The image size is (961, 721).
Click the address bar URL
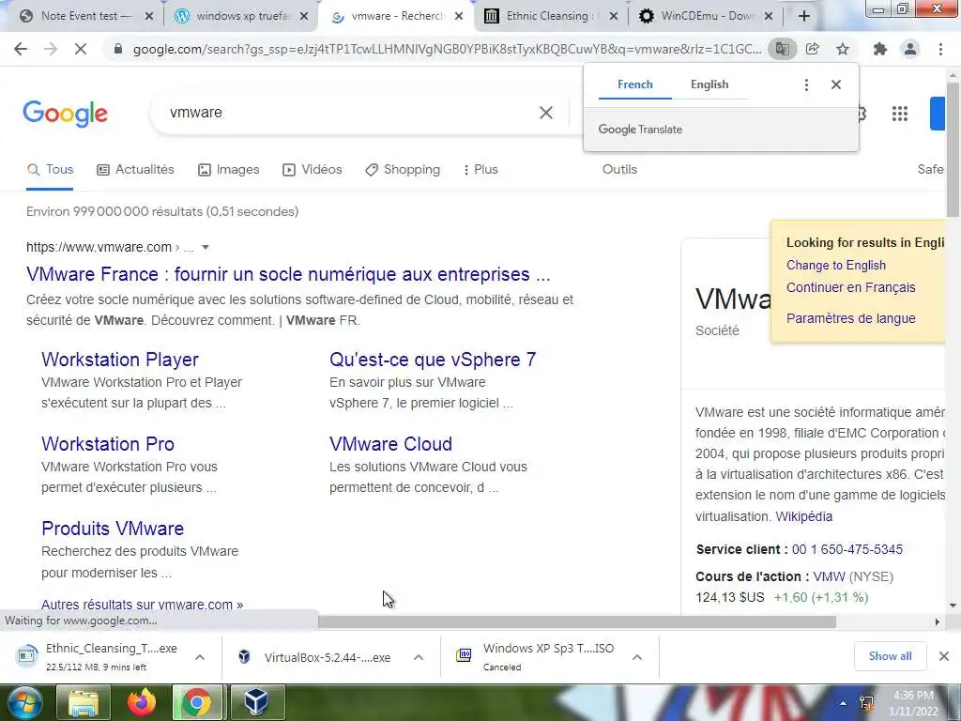(x=448, y=49)
